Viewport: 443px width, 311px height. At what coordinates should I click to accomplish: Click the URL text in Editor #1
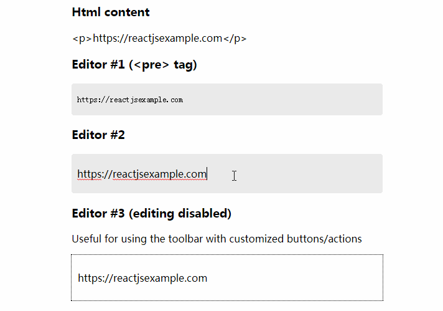[x=129, y=100]
